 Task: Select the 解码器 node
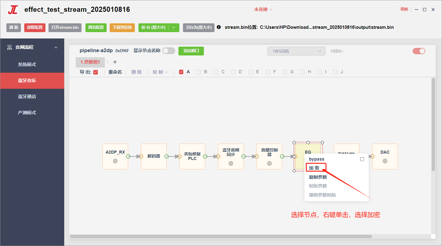(154, 156)
